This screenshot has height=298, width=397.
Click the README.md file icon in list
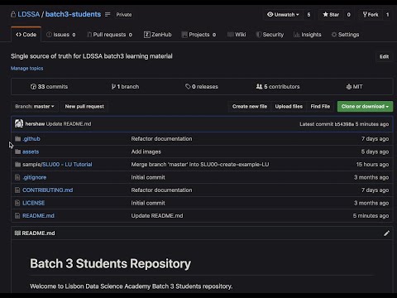[x=17, y=215]
